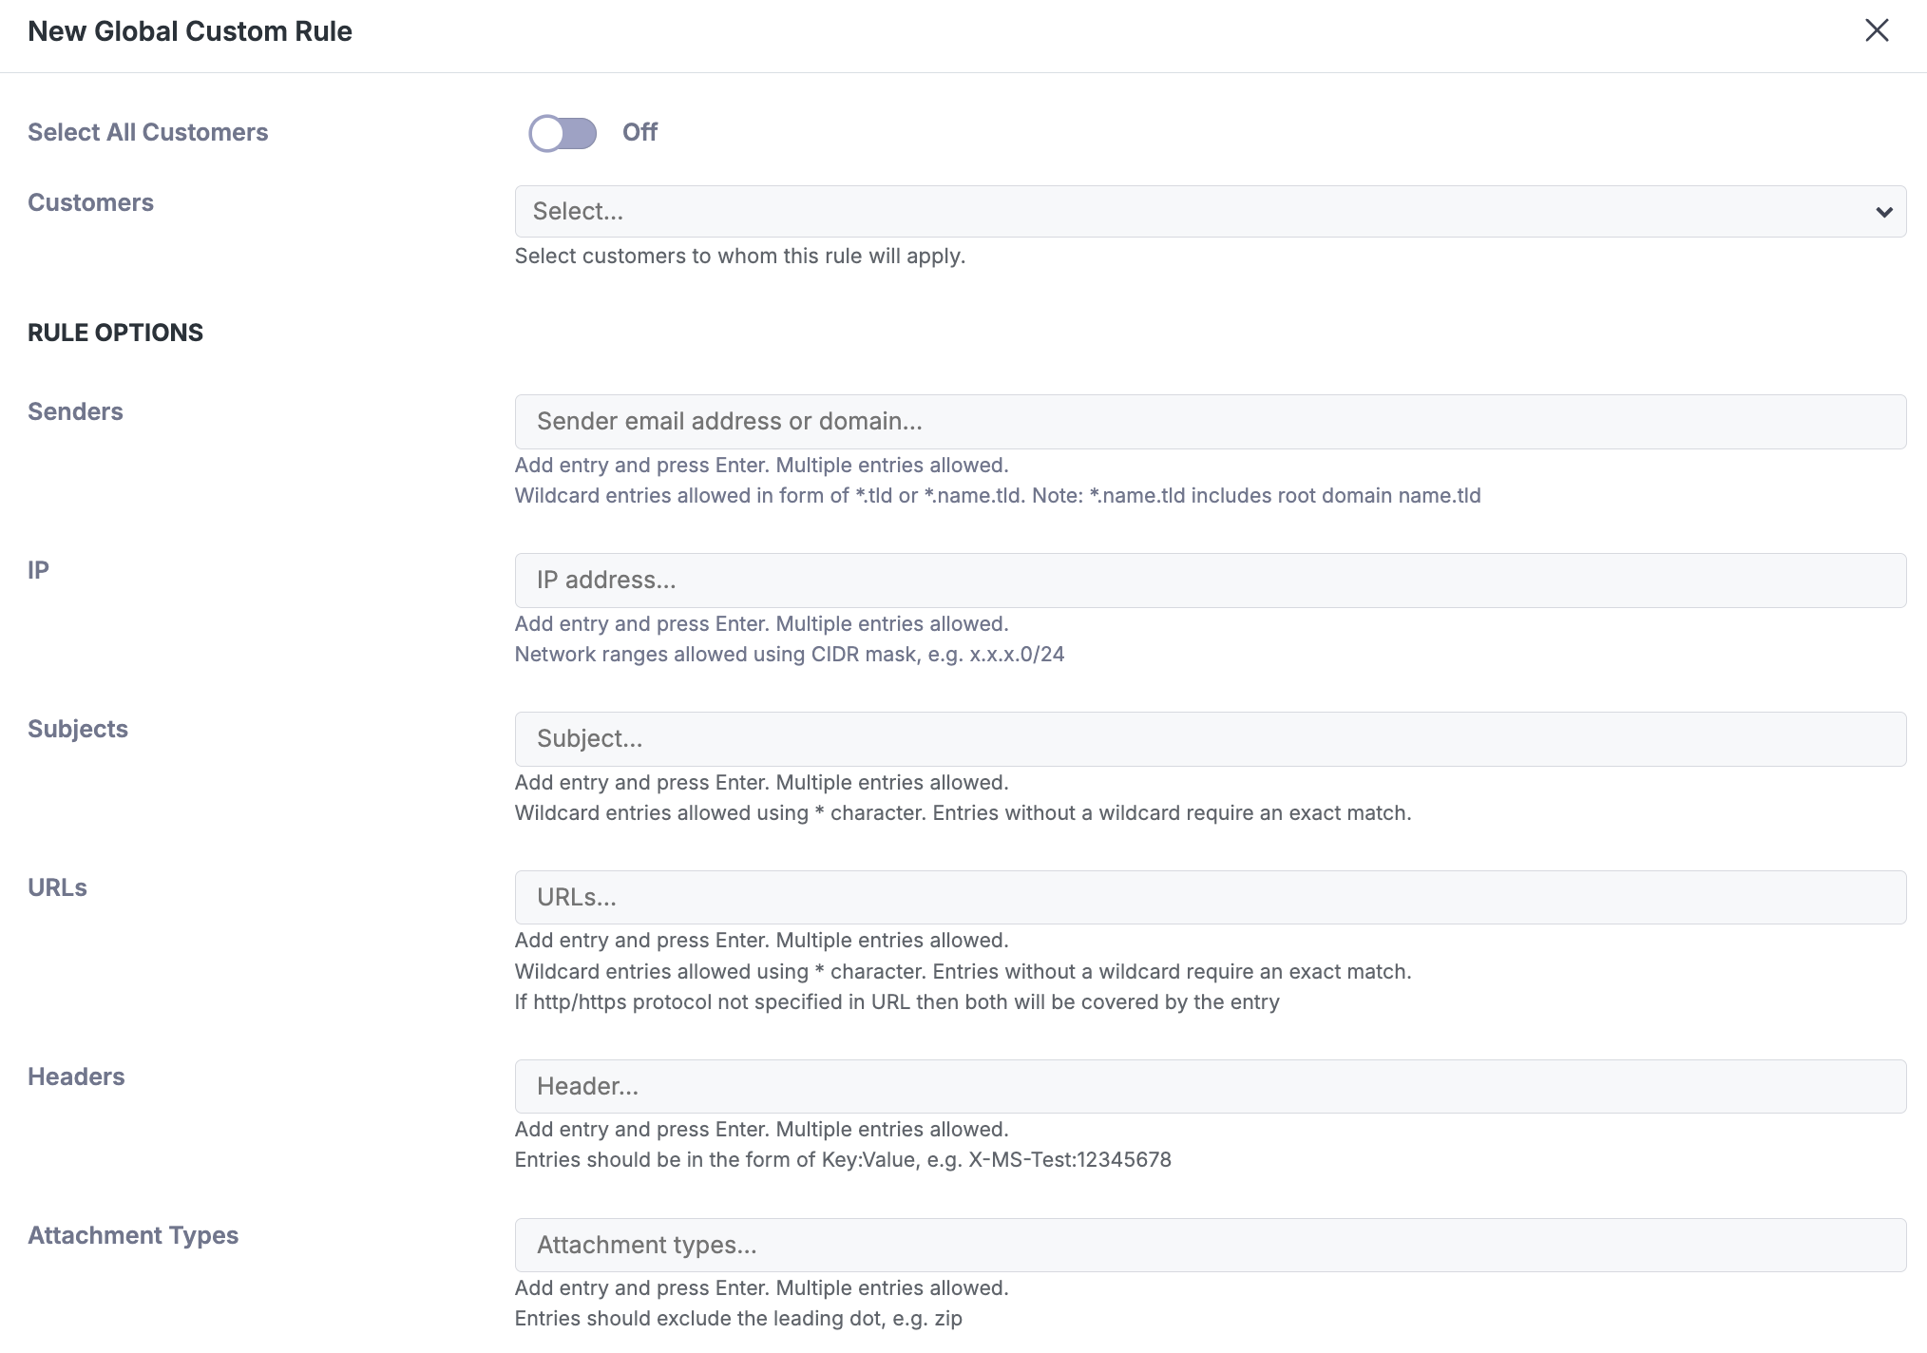This screenshot has width=1927, height=1353.
Task: Click the Attachment Types label
Action: click(x=133, y=1235)
